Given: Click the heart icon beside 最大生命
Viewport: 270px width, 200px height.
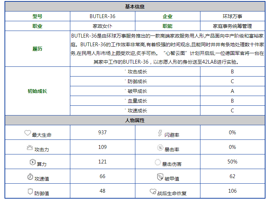Looking at the screenshot, I should 27,133.
